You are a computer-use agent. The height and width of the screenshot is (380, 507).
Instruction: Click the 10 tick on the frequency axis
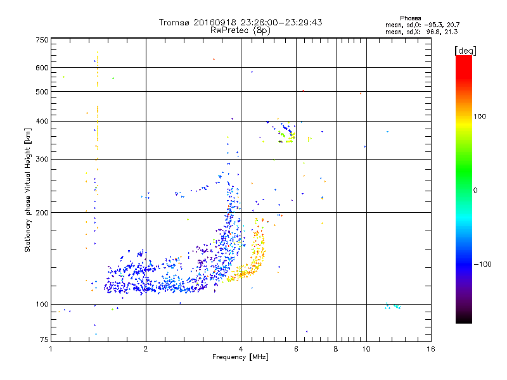[366, 349]
